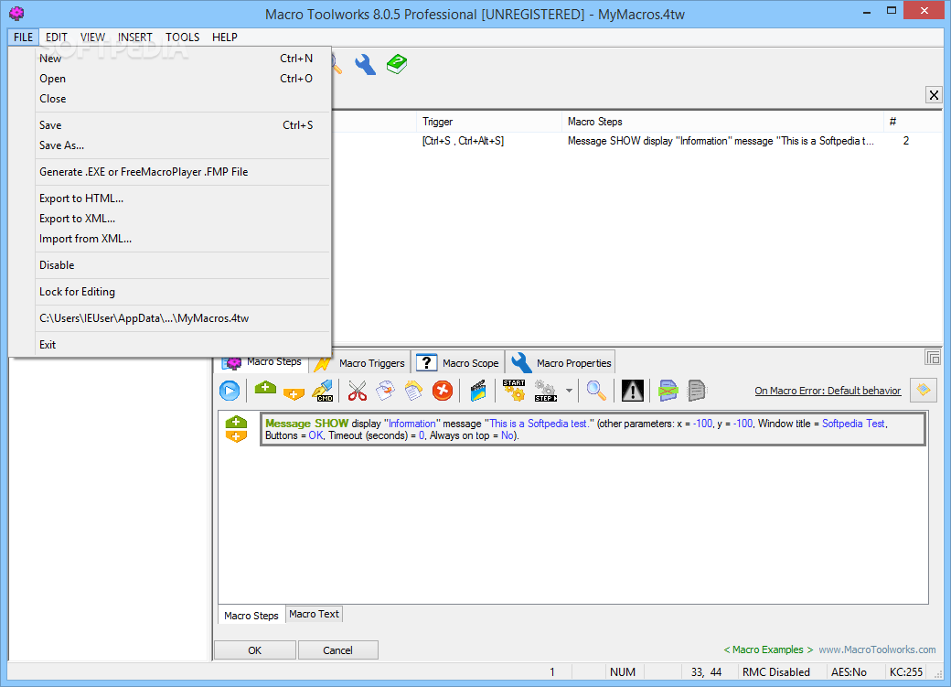Image resolution: width=951 pixels, height=687 pixels.
Task: Click the yellow diamond icon beside error link
Action: 924,391
